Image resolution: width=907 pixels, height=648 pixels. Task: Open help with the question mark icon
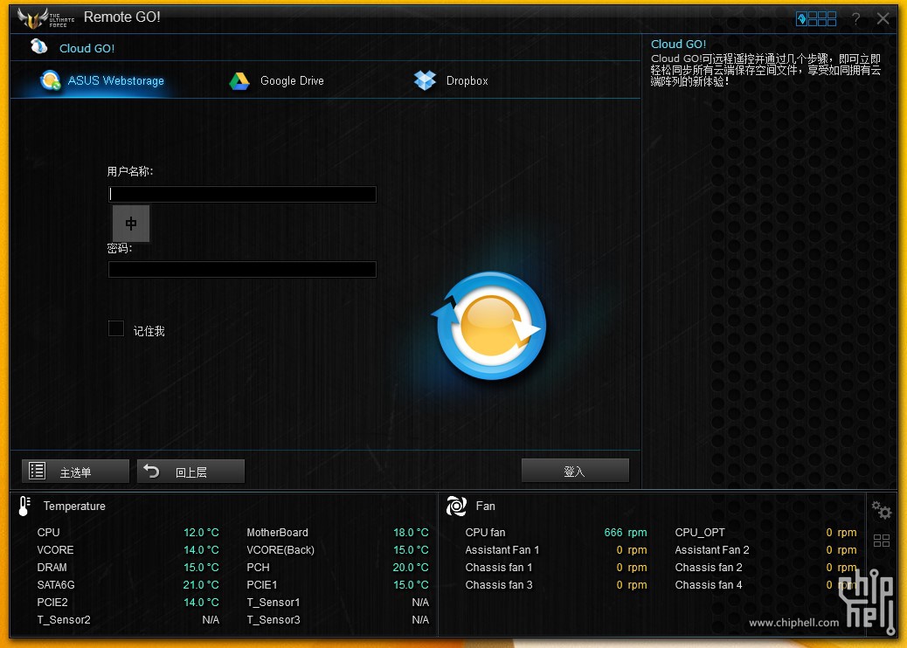pyautogui.click(x=855, y=19)
